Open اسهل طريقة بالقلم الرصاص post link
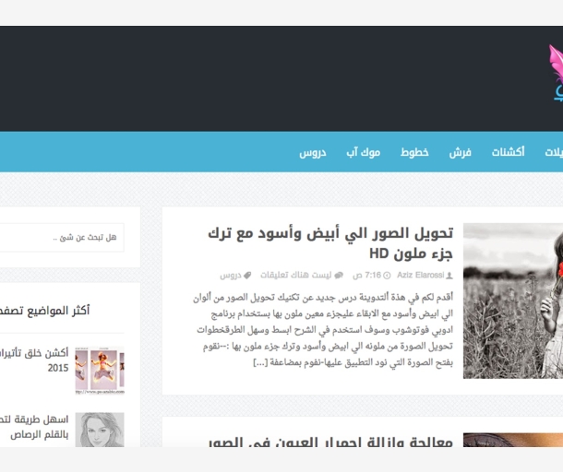Image resolution: width=563 pixels, height=472 pixels. coord(34,427)
